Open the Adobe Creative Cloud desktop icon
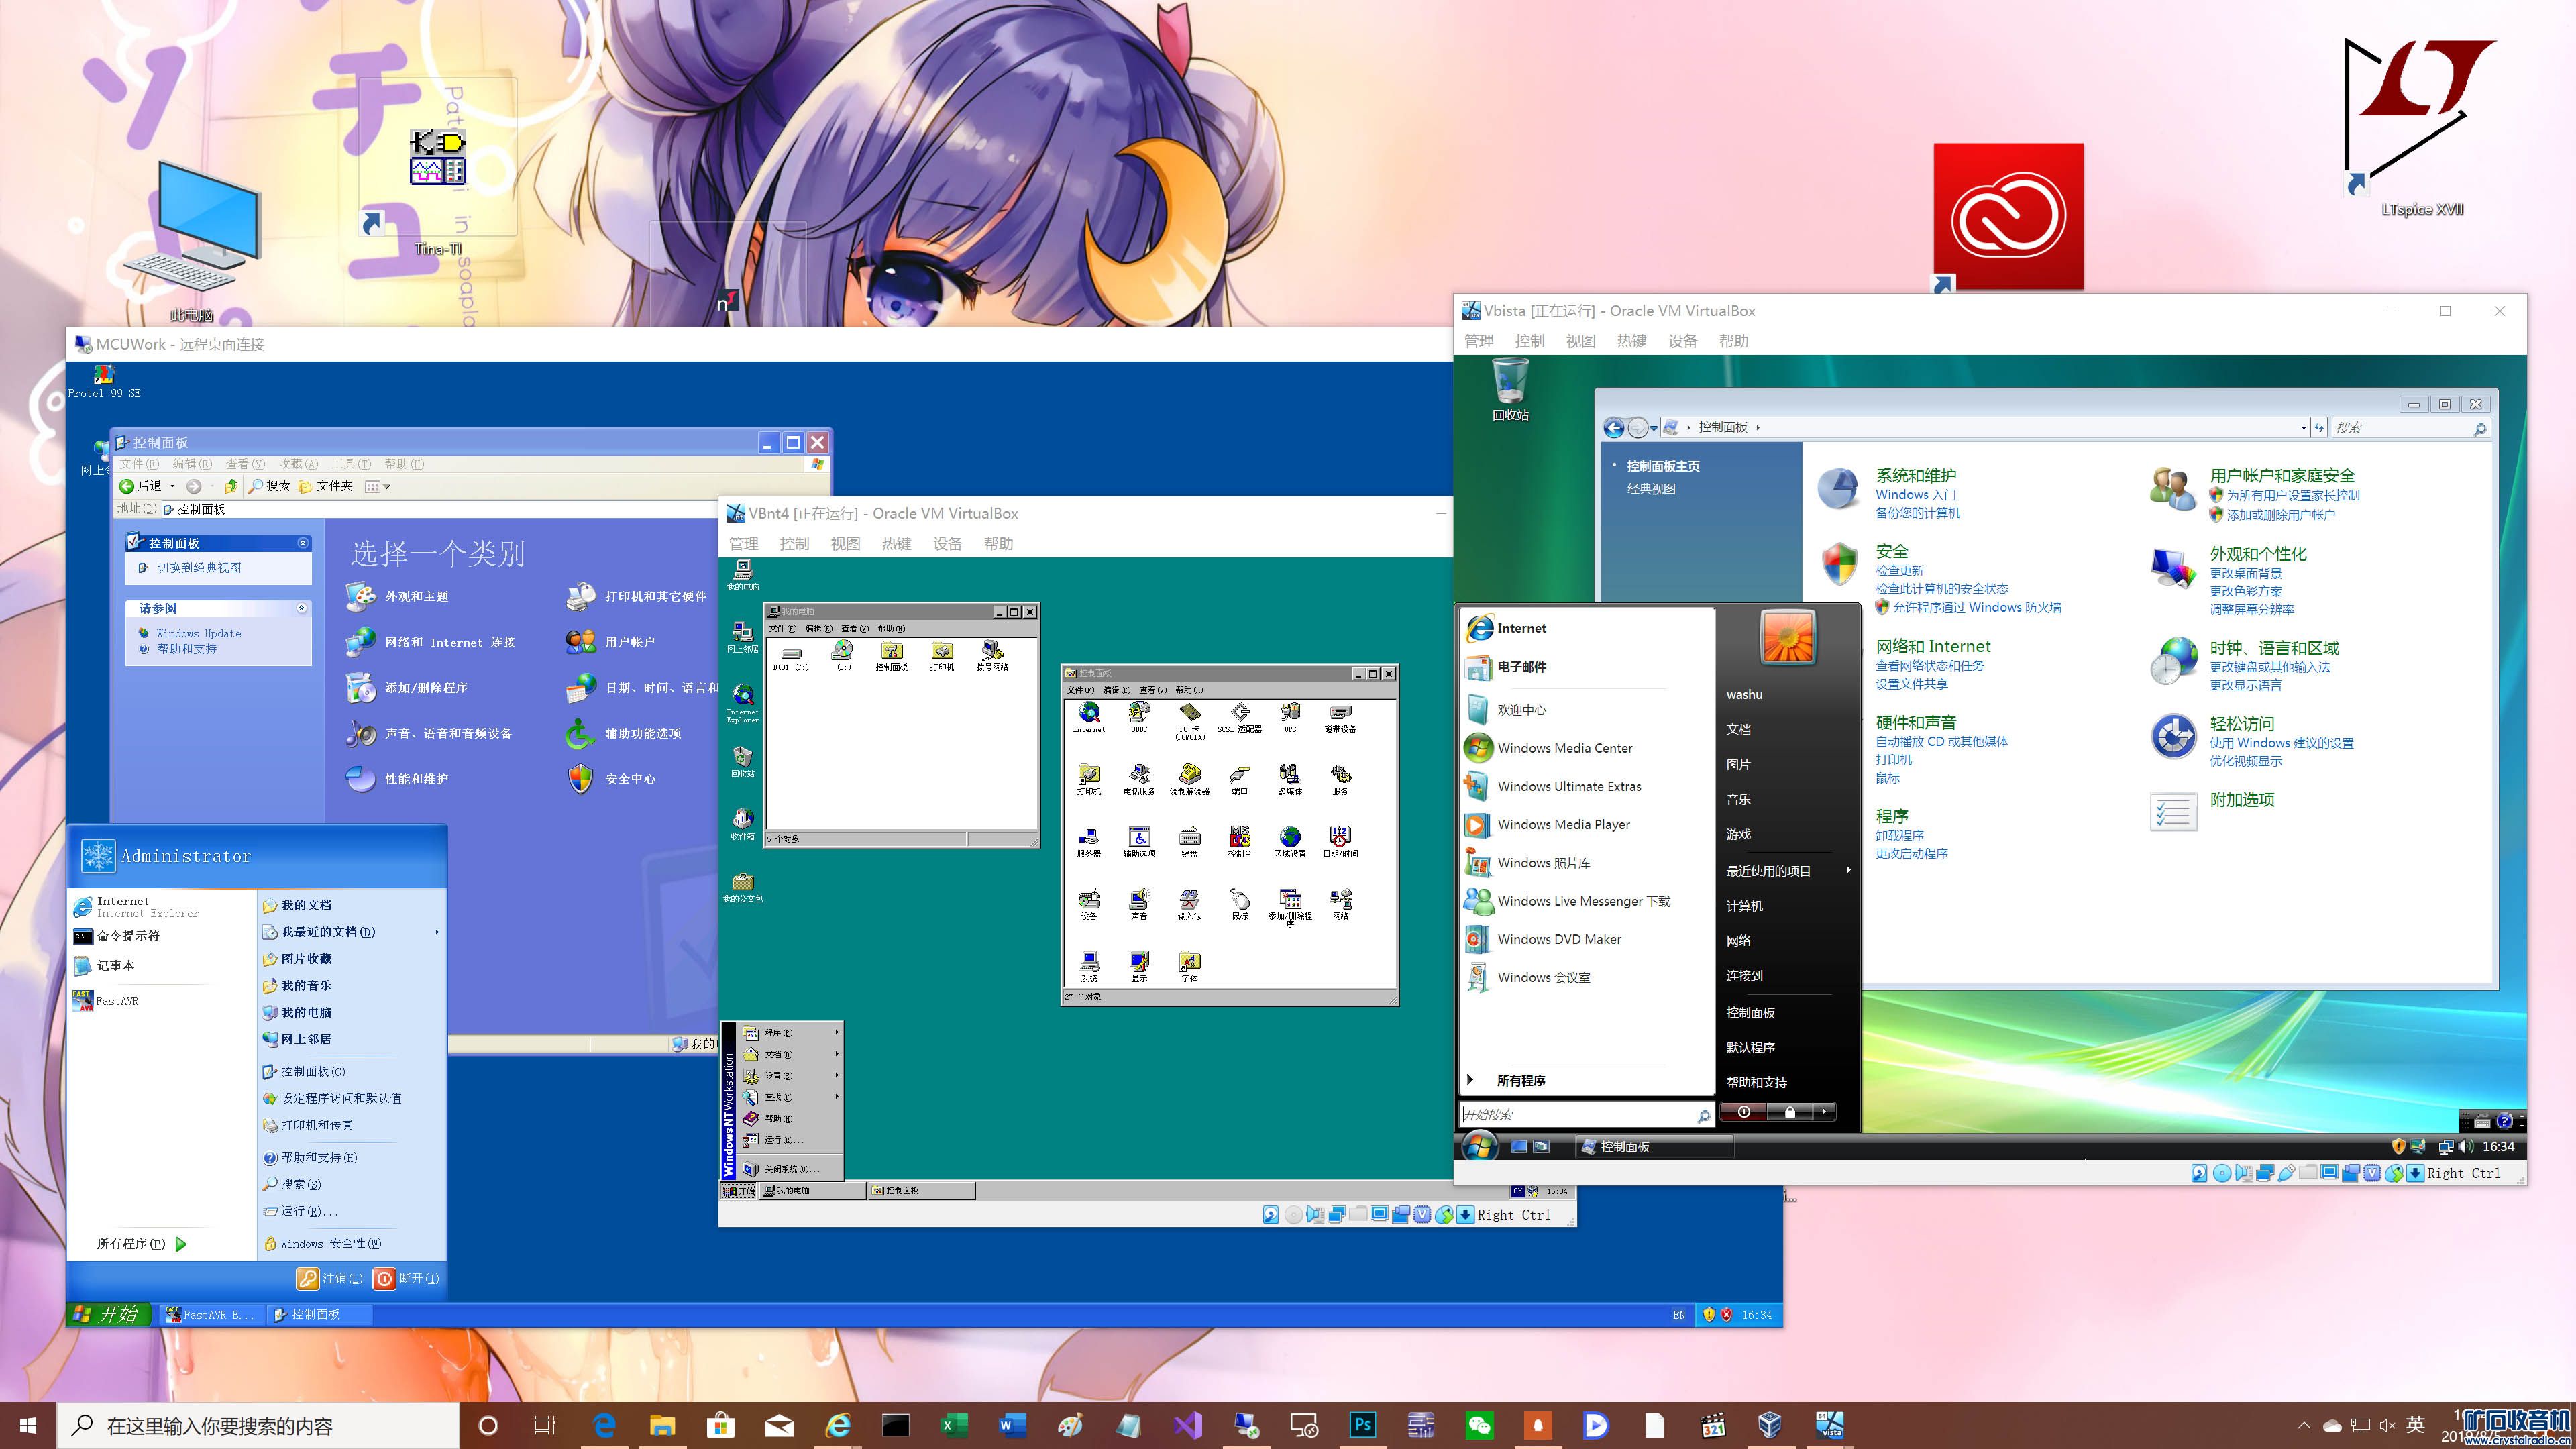 point(2008,217)
